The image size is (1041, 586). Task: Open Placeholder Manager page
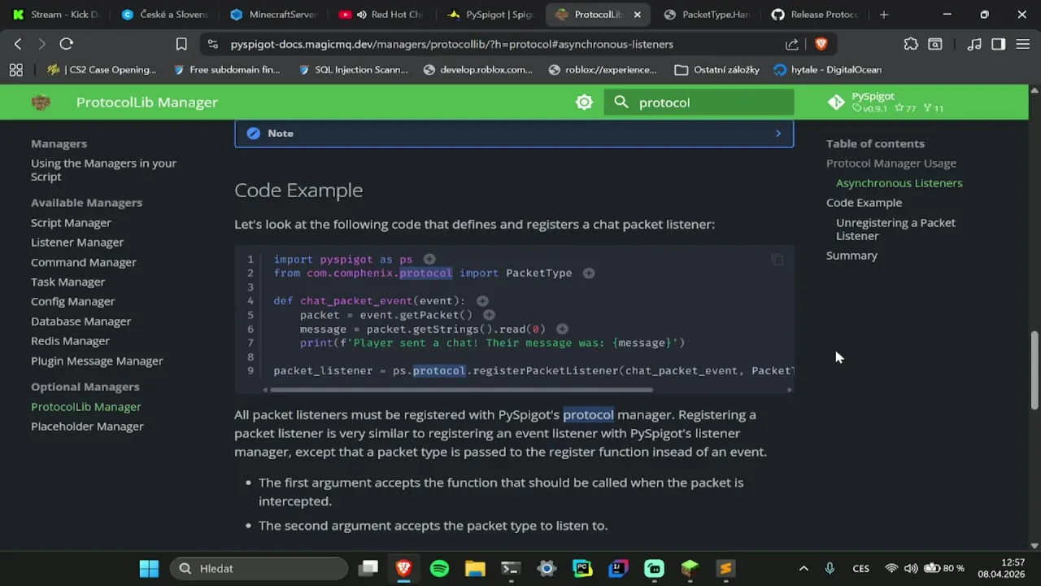pos(87,426)
